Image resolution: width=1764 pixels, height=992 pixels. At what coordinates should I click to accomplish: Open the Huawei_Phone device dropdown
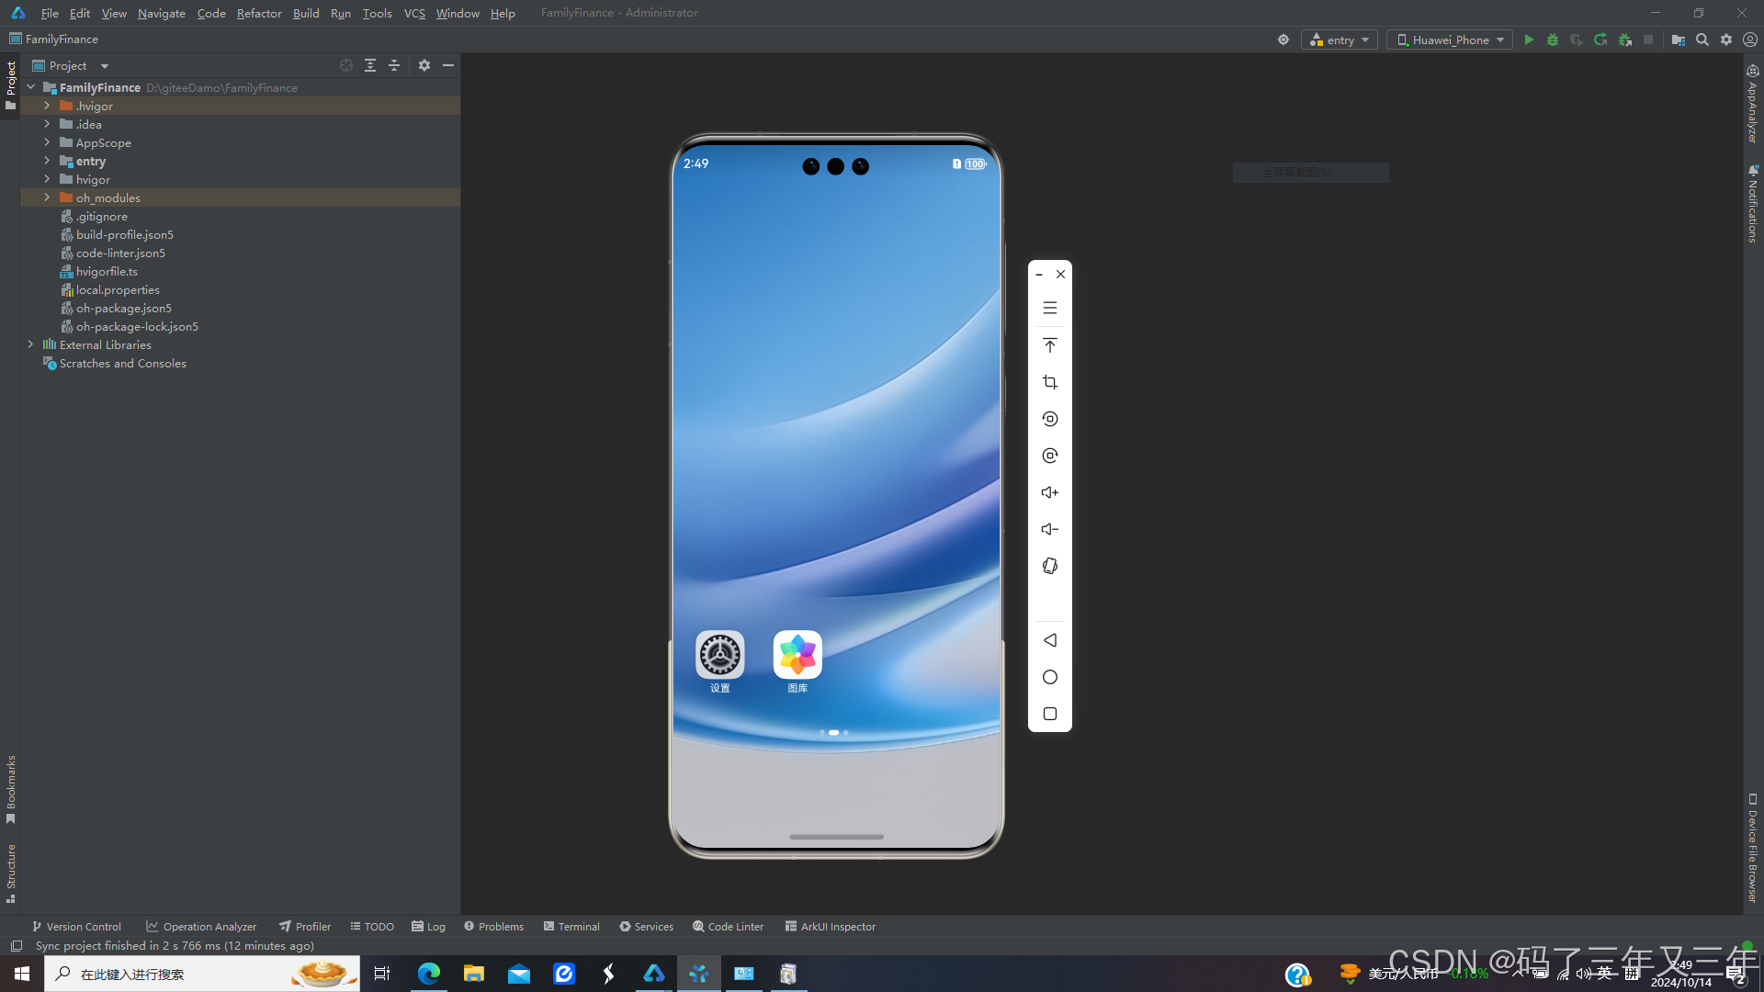(x=1450, y=39)
